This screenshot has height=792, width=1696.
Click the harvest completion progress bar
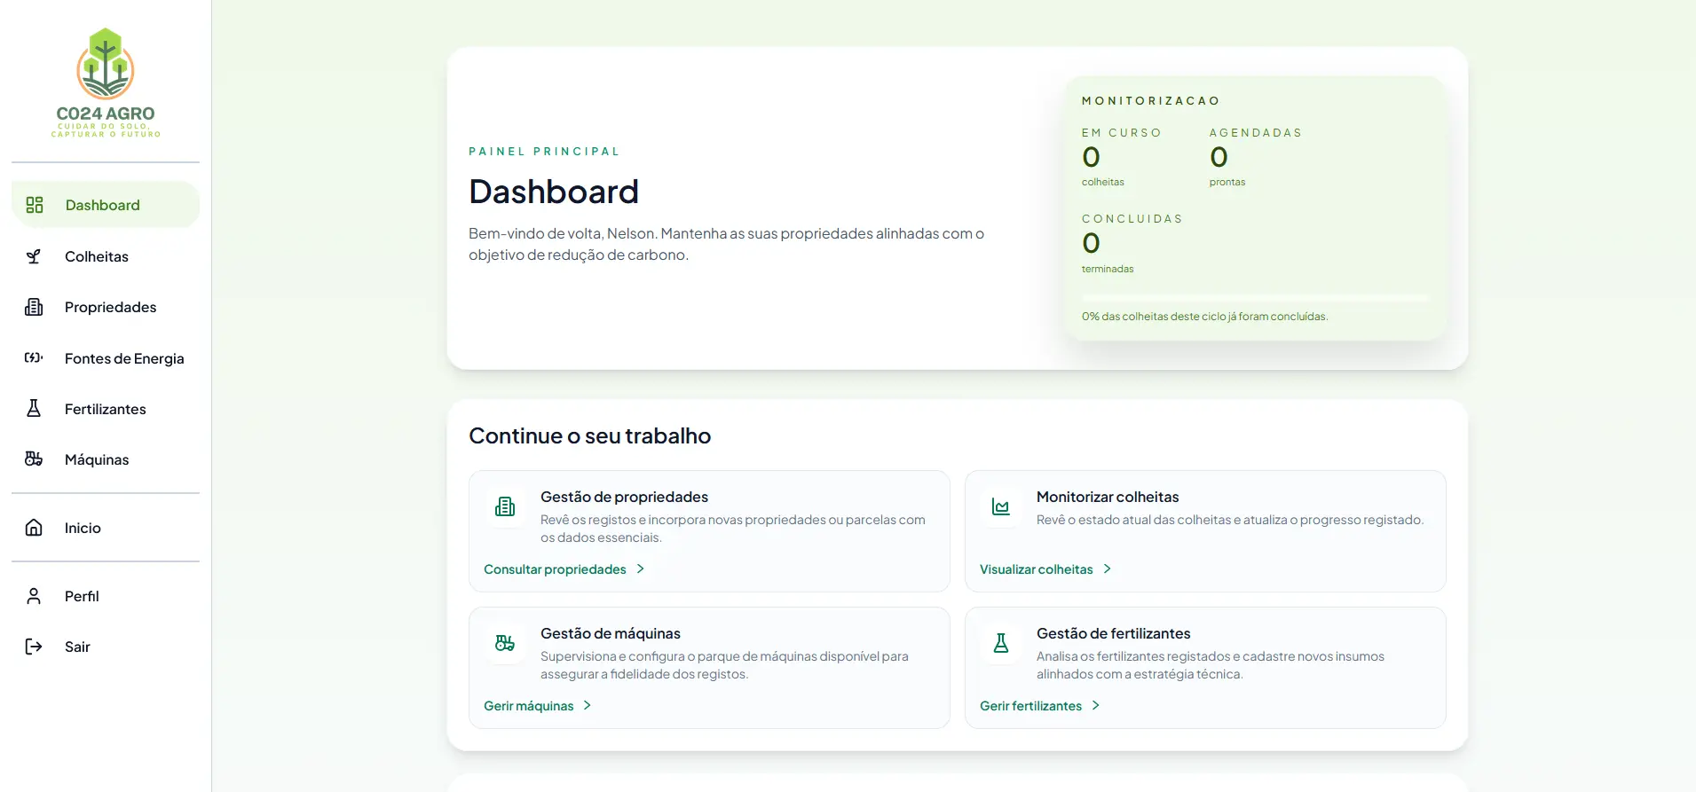pyautogui.click(x=1255, y=298)
